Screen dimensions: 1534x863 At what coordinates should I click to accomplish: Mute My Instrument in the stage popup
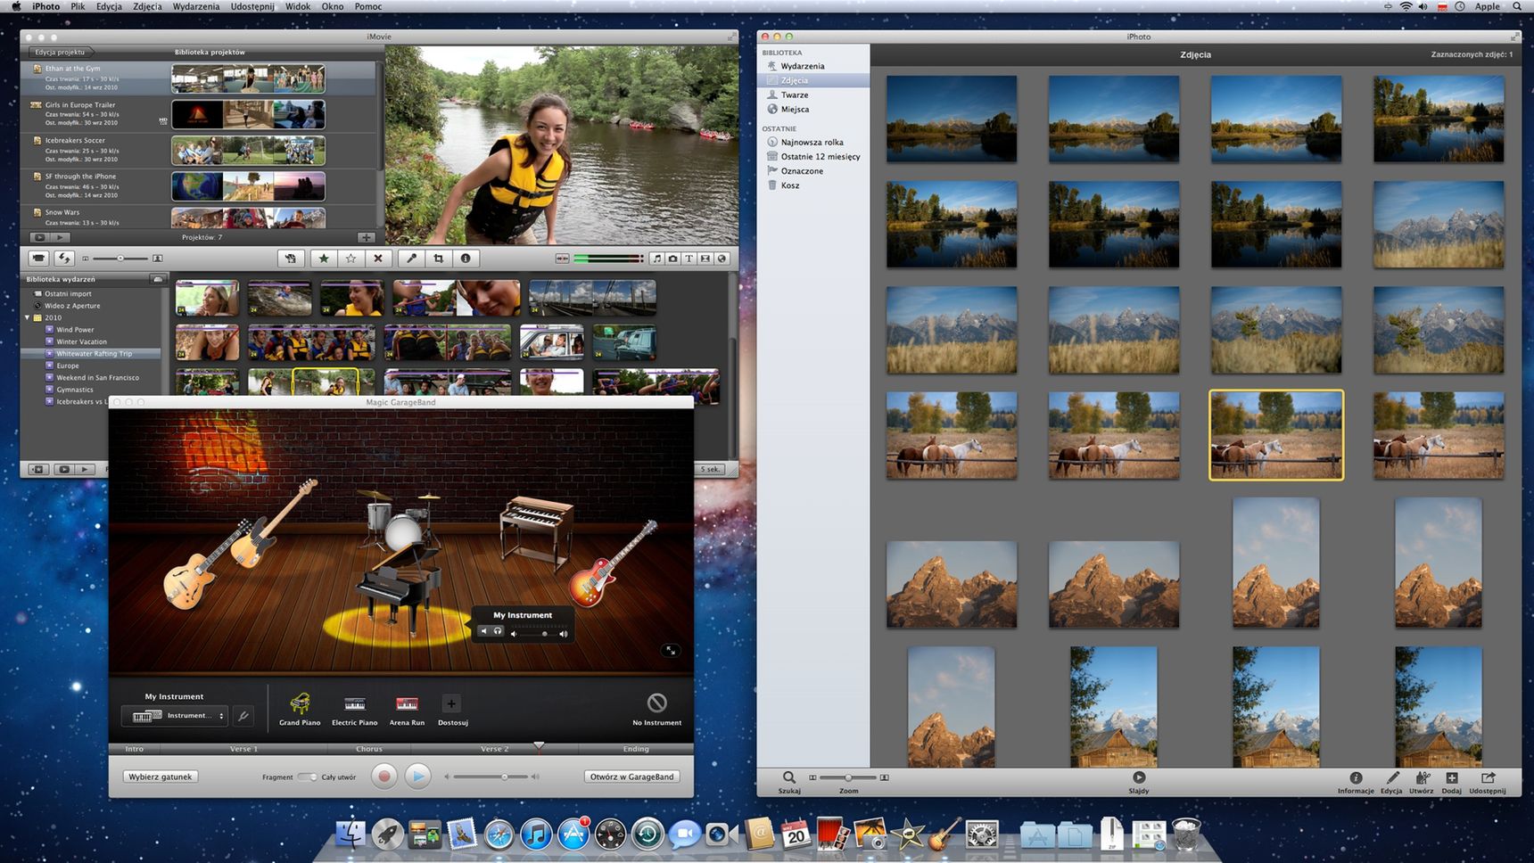pos(484,631)
